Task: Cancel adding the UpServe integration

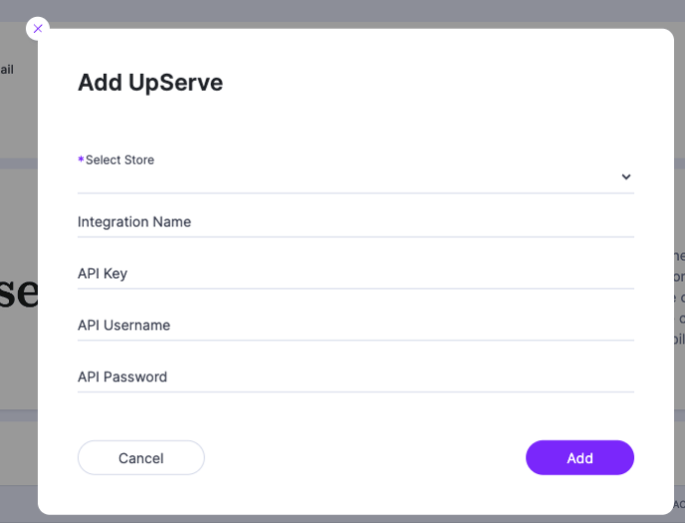Action: [x=141, y=457]
